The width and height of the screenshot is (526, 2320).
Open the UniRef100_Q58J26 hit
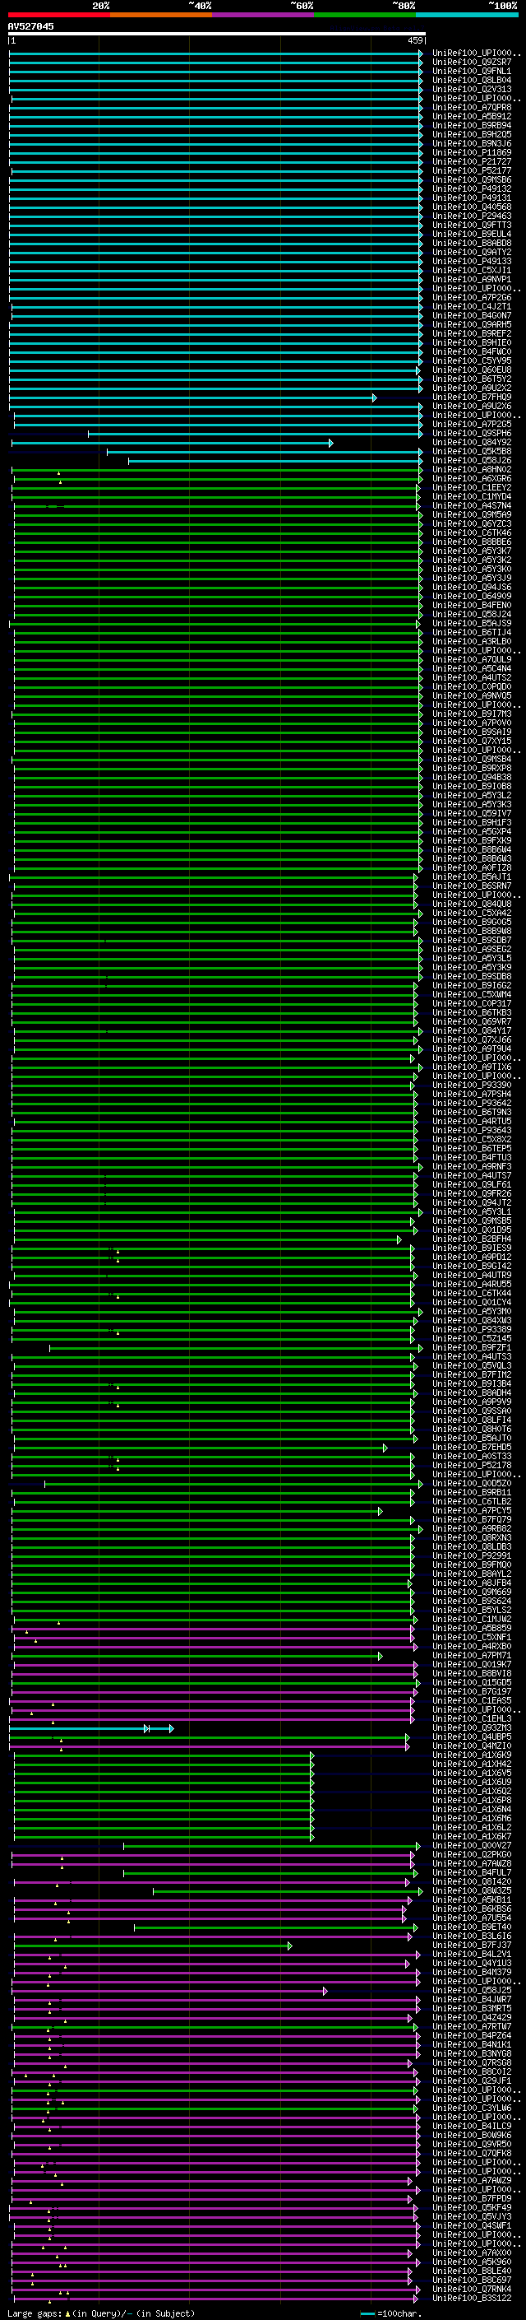[472, 461]
